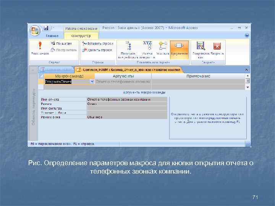This screenshot has width=275, height=206.
Task: Click the select-all corner of macro grid
Action: [41, 76]
